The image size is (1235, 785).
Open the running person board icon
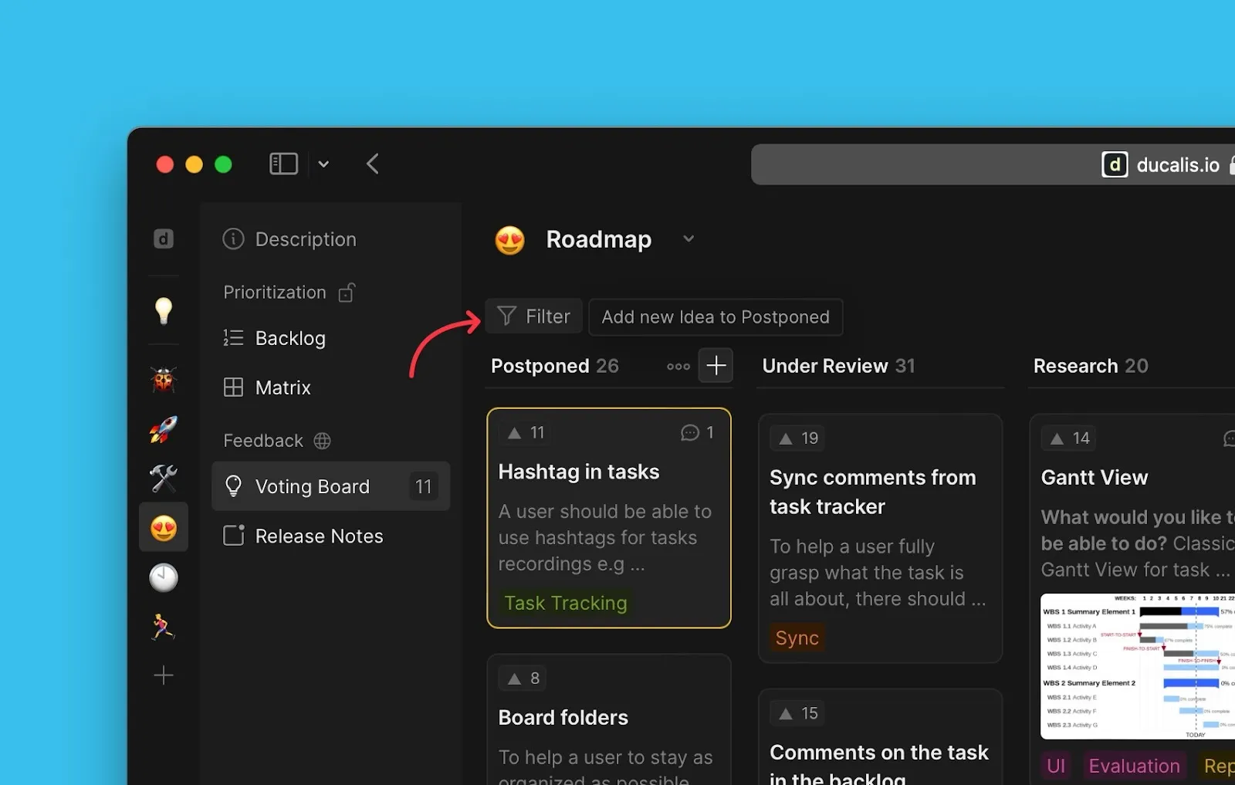pos(164,627)
